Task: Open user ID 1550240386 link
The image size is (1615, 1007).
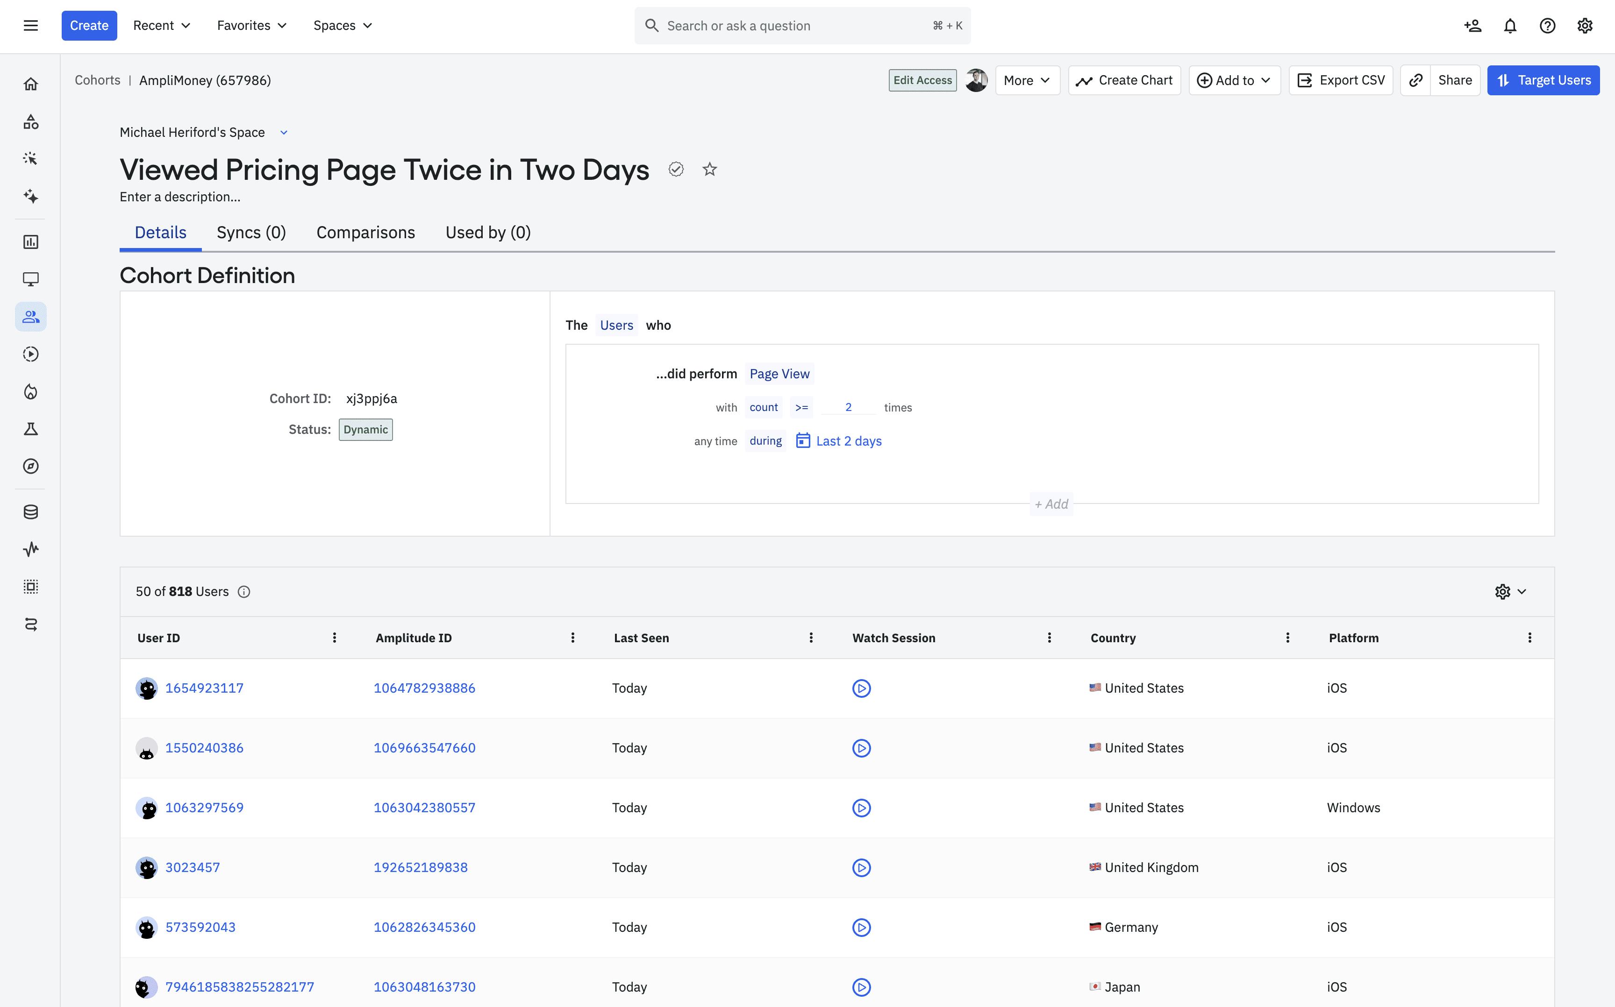Action: pos(204,748)
